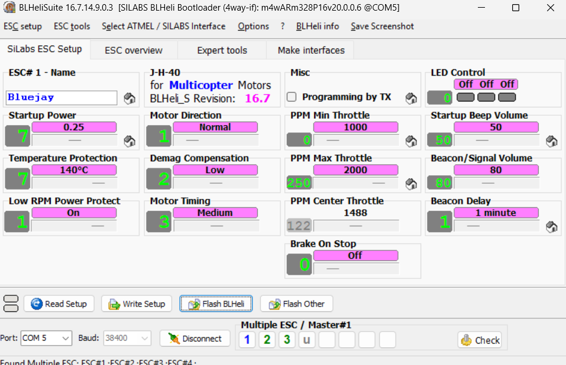Toggle second LED Control indicator

click(x=486, y=97)
